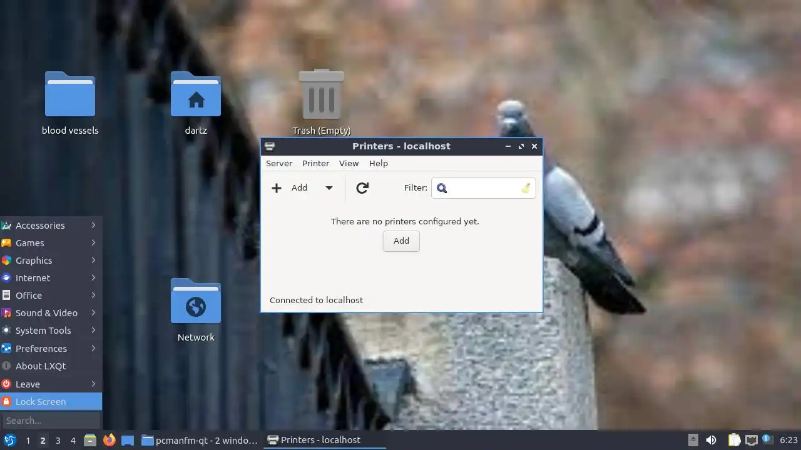This screenshot has width=801, height=450.
Task: Open the Trash (Empty) desktop icon
Action: 322,103
